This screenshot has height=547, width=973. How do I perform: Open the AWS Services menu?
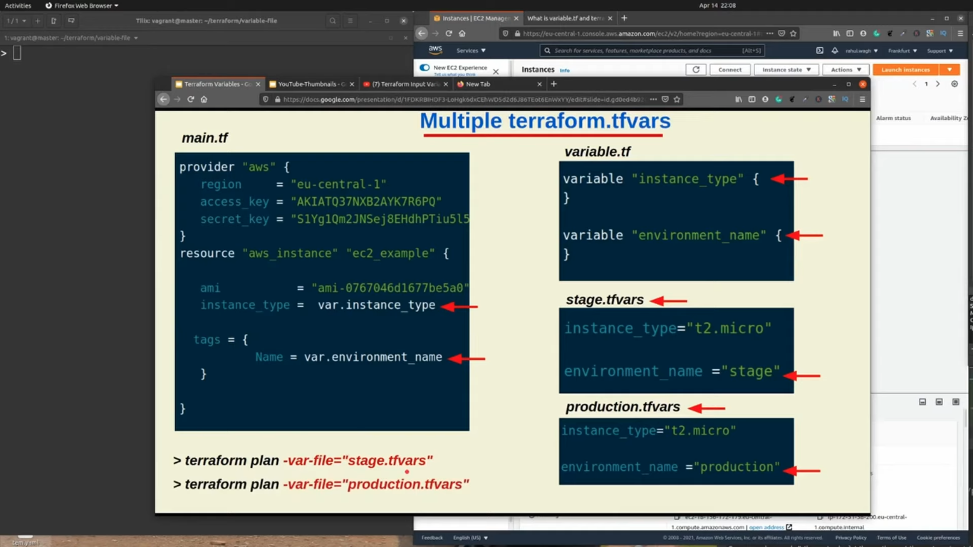[x=471, y=51]
